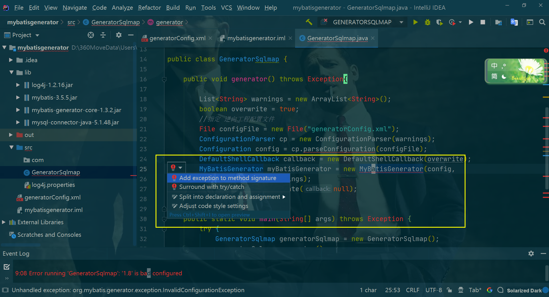The width and height of the screenshot is (549, 297).
Task: Run with Coverage shield icon
Action: point(439,22)
